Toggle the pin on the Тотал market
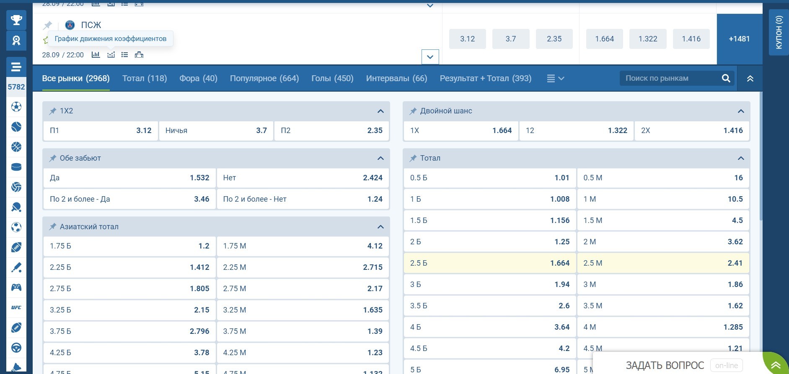789x374 pixels. coord(413,159)
